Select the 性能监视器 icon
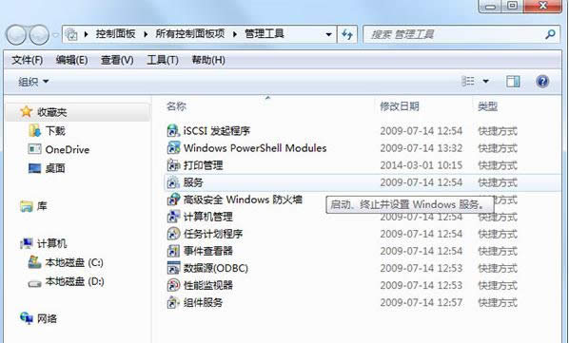Viewport: 569px width, 343px height. pos(173,285)
